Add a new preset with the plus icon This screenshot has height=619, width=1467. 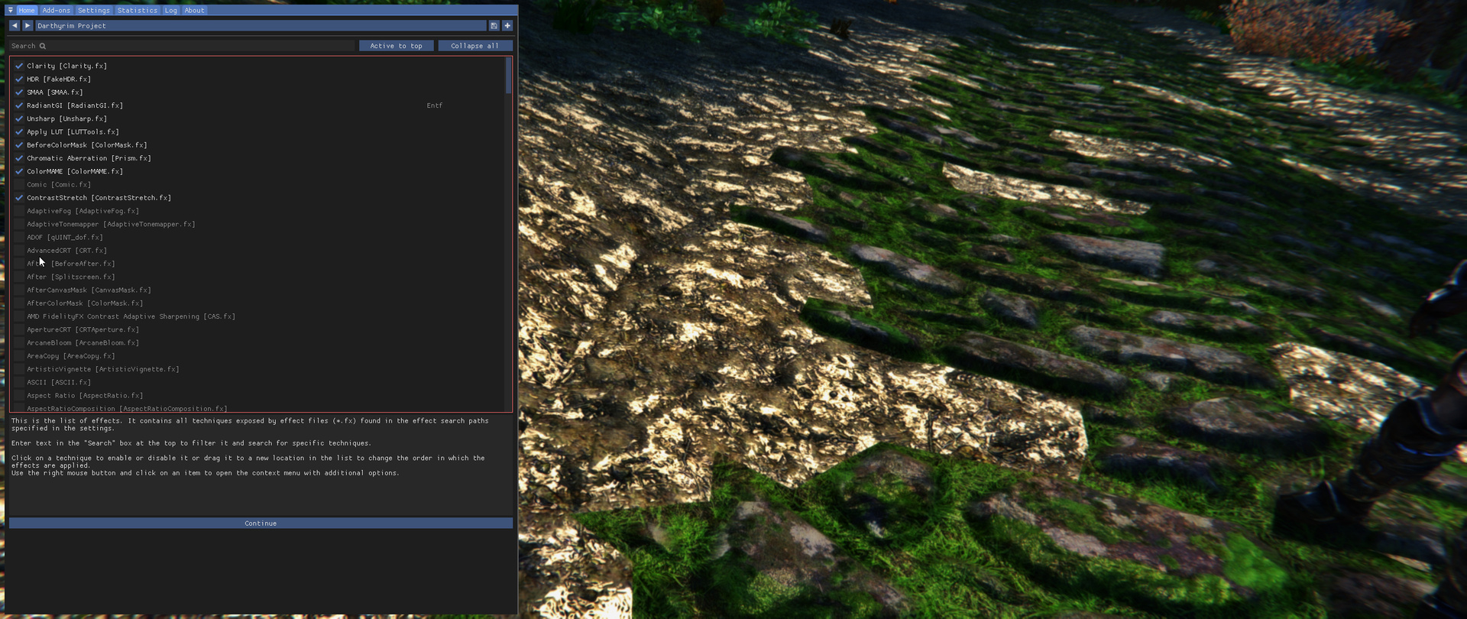click(x=507, y=25)
